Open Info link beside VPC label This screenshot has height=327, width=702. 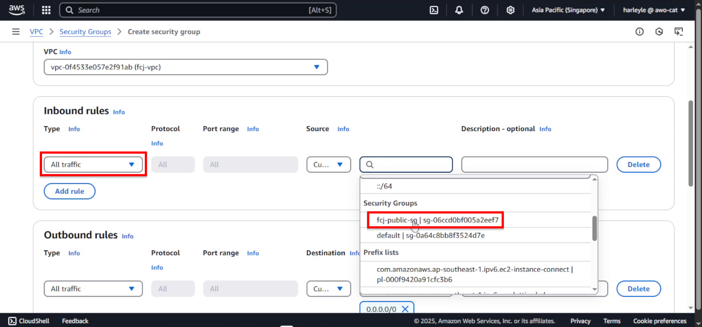65,52
